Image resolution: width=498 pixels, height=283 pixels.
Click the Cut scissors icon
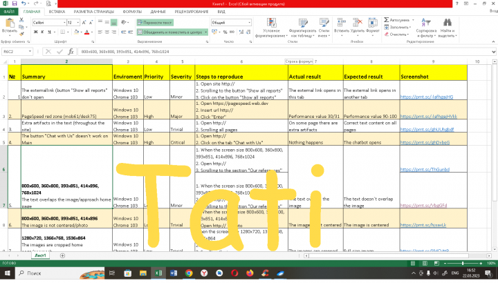coord(21,19)
